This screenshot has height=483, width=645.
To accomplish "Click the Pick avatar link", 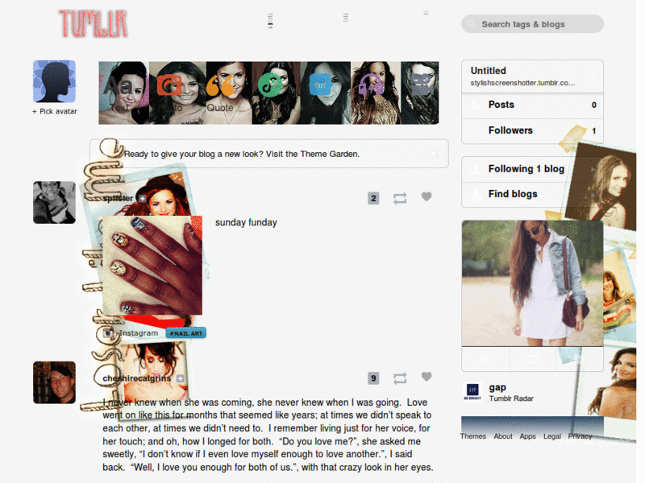I will click(x=55, y=111).
